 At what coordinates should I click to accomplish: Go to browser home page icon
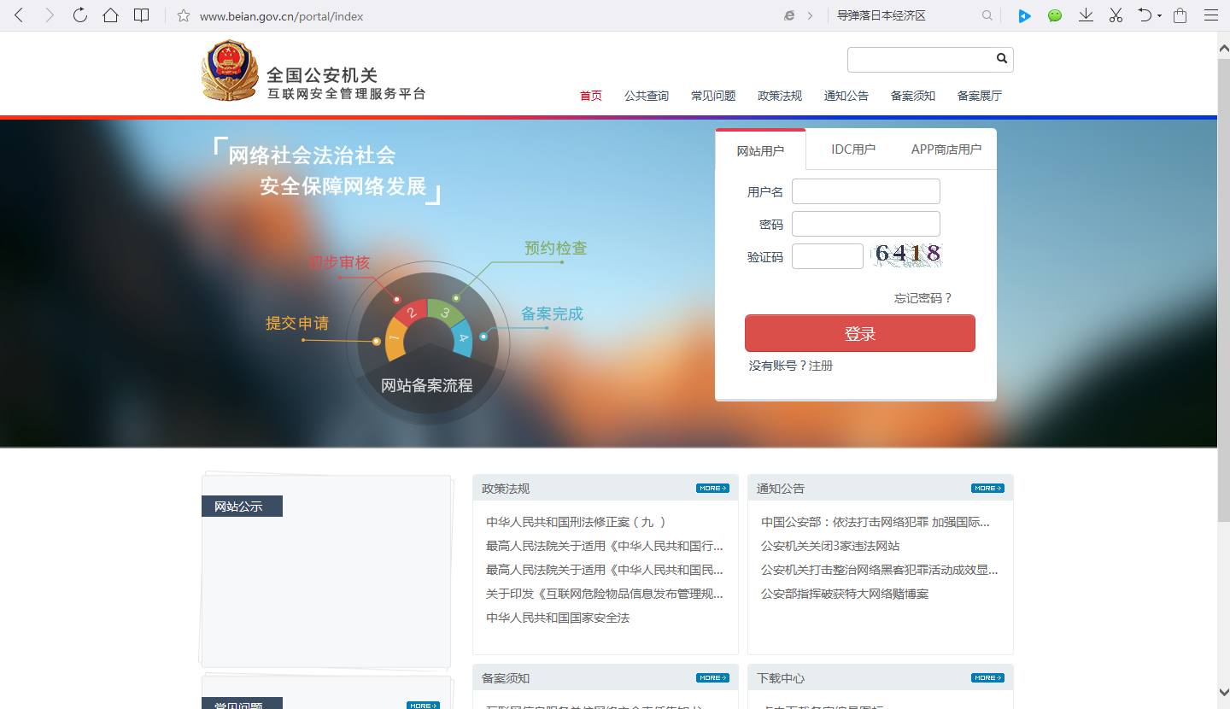(x=110, y=15)
